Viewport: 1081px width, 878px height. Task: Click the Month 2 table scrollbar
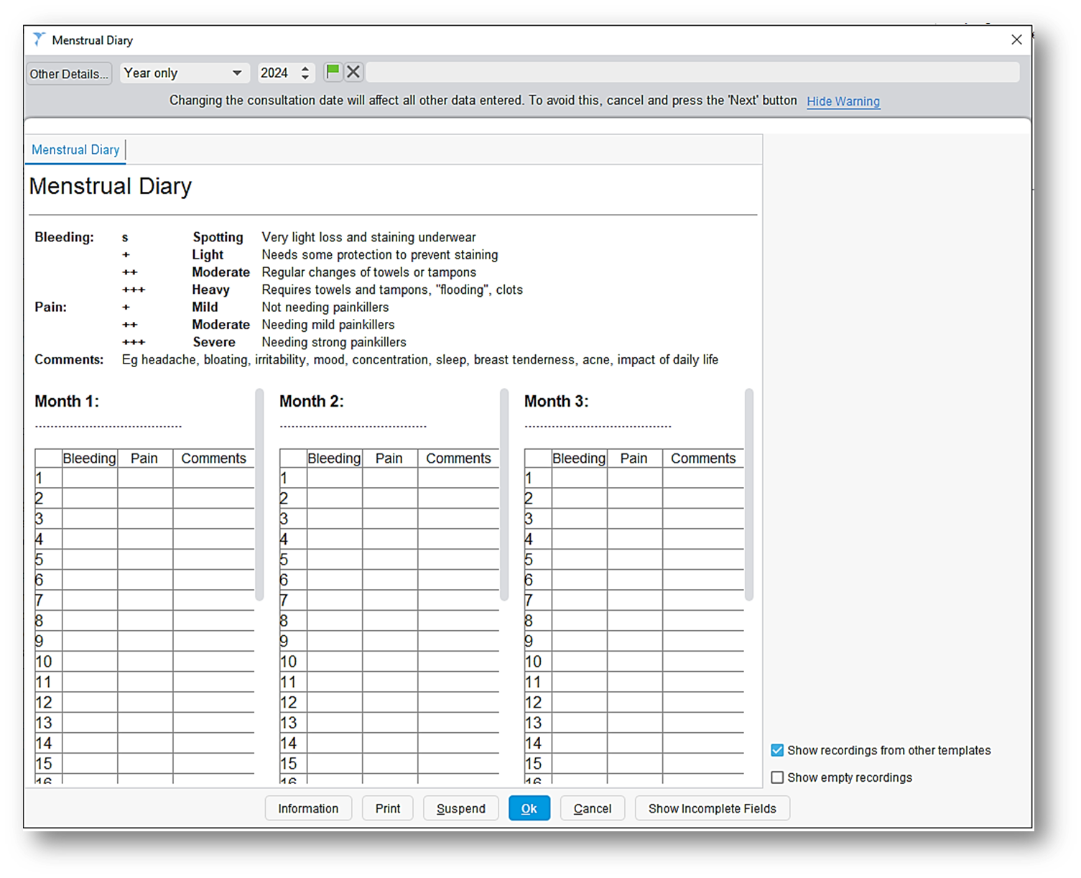tap(504, 494)
